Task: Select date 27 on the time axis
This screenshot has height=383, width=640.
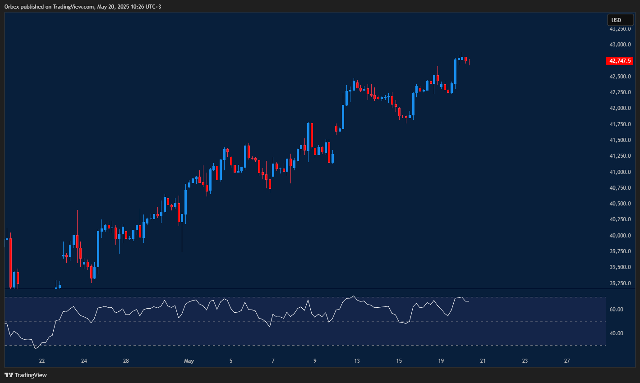Action: coord(567,361)
